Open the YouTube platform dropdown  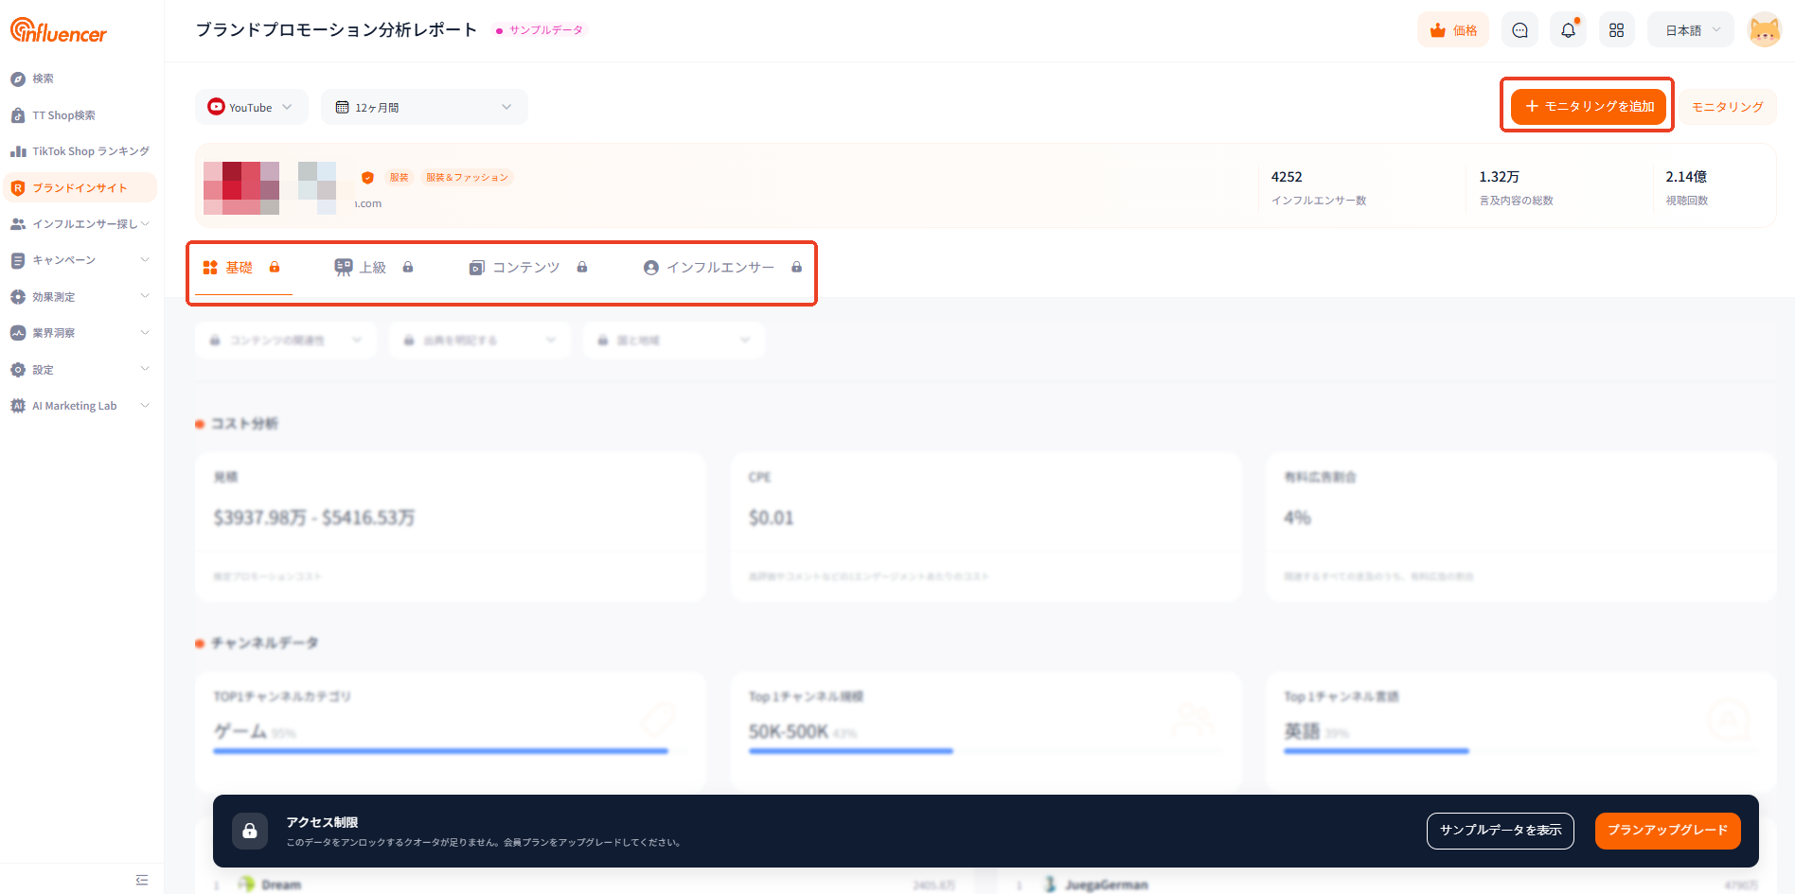[251, 107]
